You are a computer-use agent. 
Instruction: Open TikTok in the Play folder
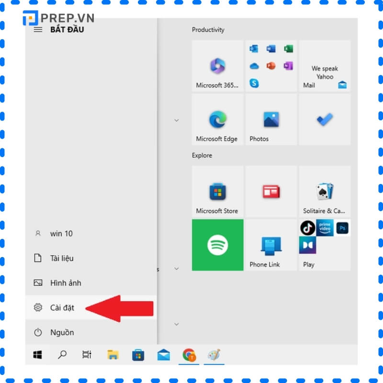[x=307, y=228]
